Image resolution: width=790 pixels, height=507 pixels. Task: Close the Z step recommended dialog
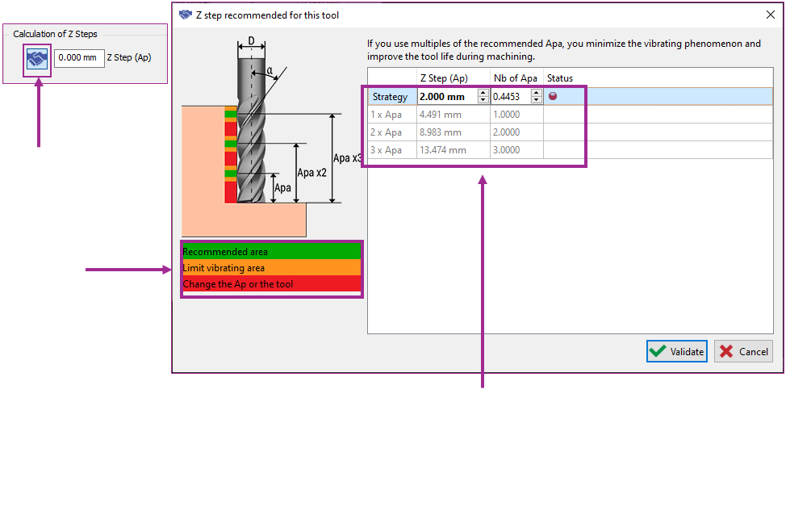(x=769, y=15)
